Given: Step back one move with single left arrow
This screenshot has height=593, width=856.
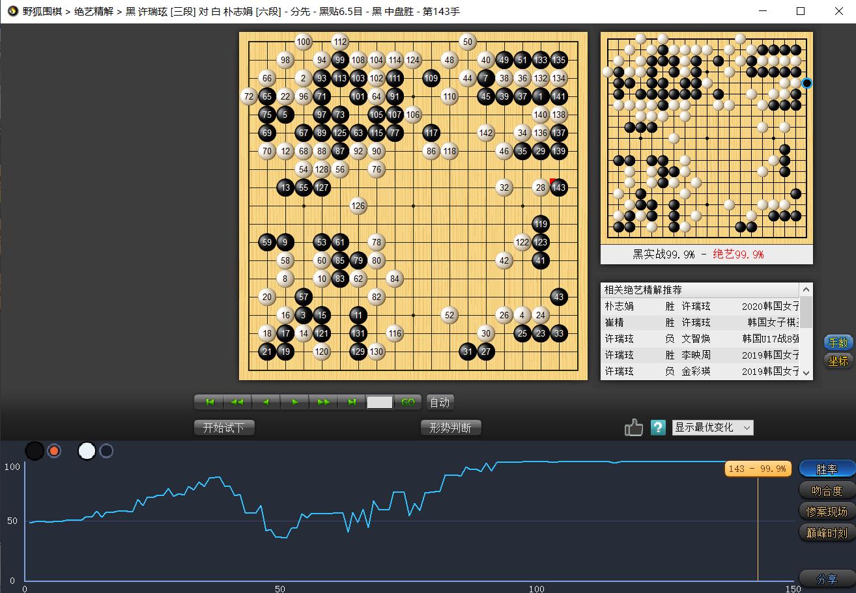Looking at the screenshot, I should 266,402.
